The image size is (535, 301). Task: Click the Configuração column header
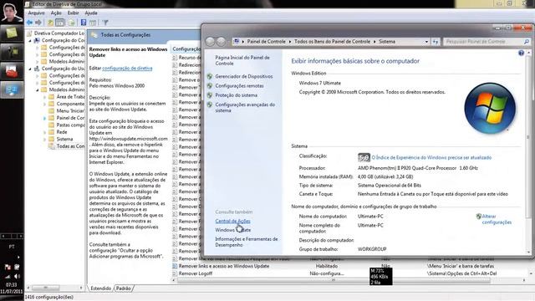pyautogui.click(x=186, y=49)
